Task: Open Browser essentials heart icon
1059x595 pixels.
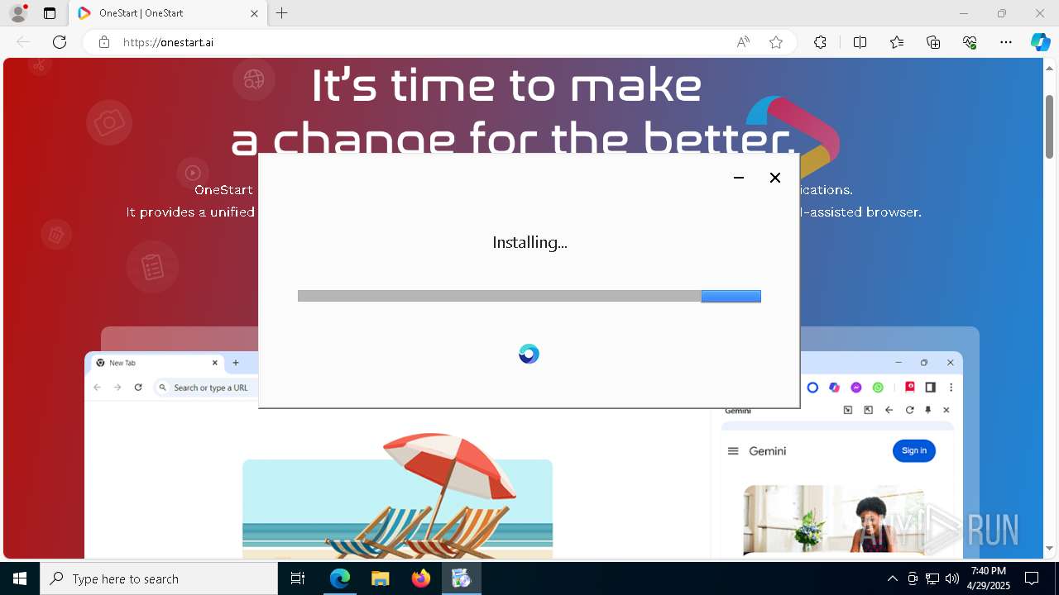Action: [970, 42]
